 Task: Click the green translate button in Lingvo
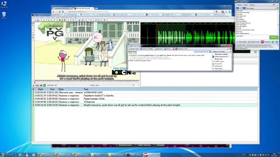[x=273, y=38]
